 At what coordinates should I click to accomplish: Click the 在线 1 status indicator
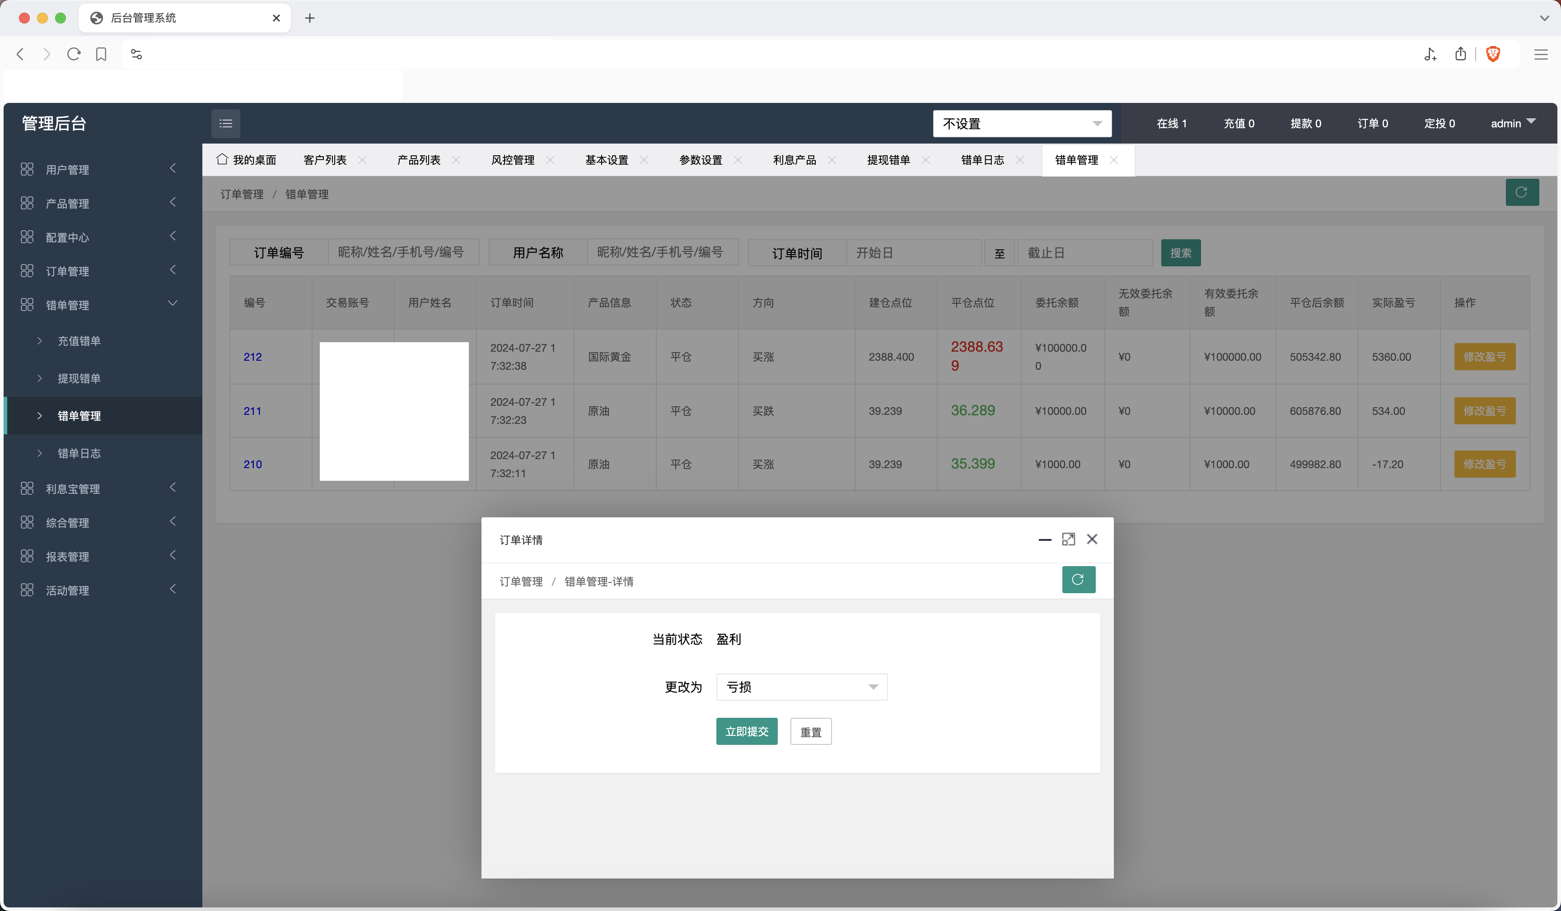1172,123
